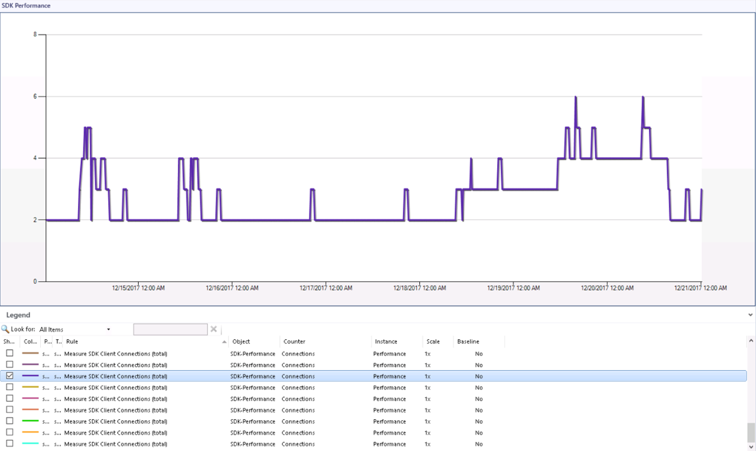Check the cyan series checkbox

9,444
